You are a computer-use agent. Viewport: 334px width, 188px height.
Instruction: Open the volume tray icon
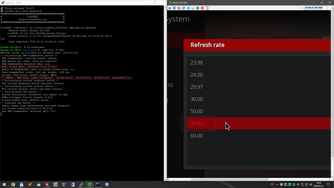pos(311,185)
